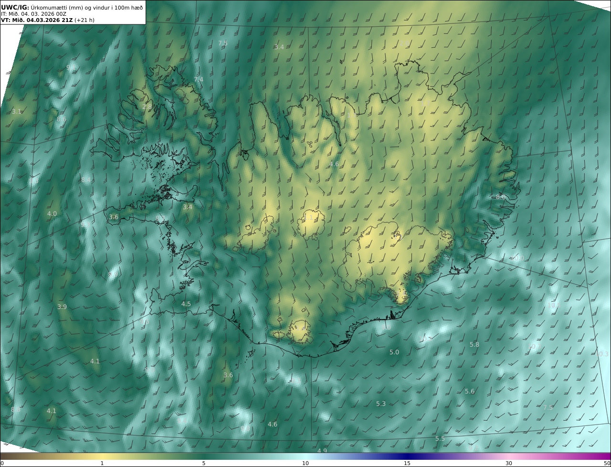Click the '5.5' value label on the map
This screenshot has width=611, height=467.
[x=440, y=438]
